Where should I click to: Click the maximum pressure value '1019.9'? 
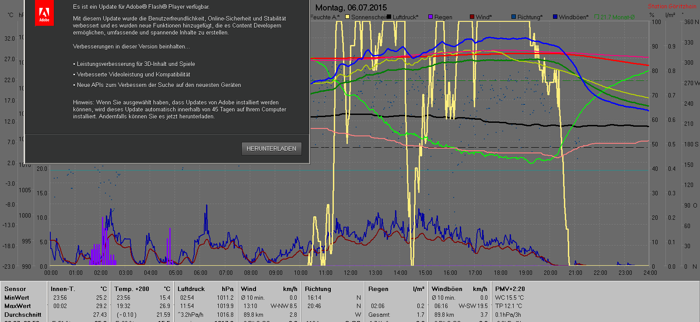[x=225, y=306]
